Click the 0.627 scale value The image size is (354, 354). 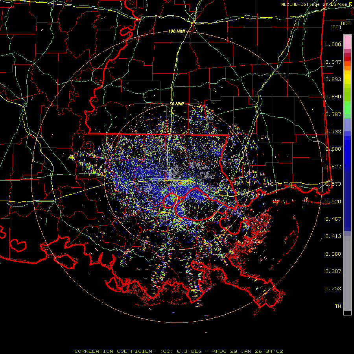[x=333, y=167]
